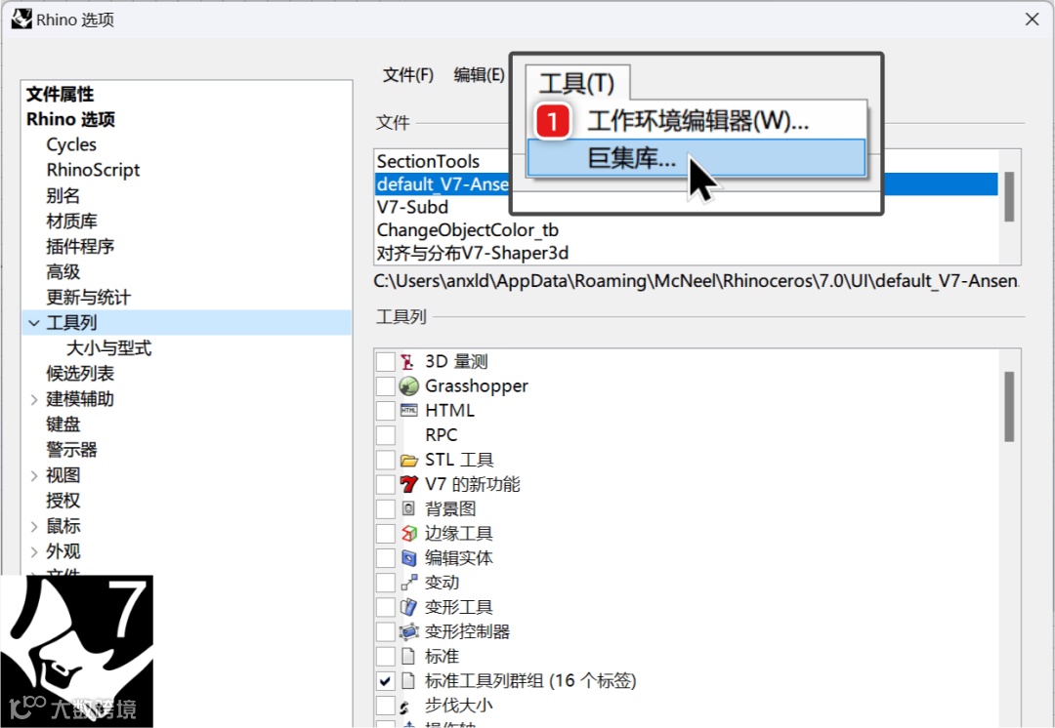Select 插件程序 in options tree
This screenshot has height=728, width=1055.
[80, 247]
